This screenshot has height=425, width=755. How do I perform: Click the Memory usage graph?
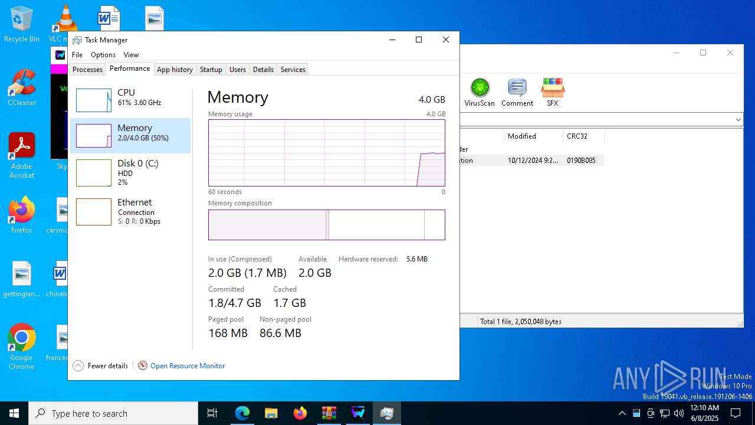pos(327,153)
